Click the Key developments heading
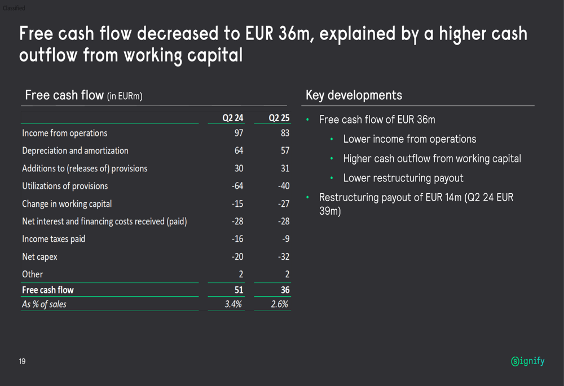 coord(354,95)
